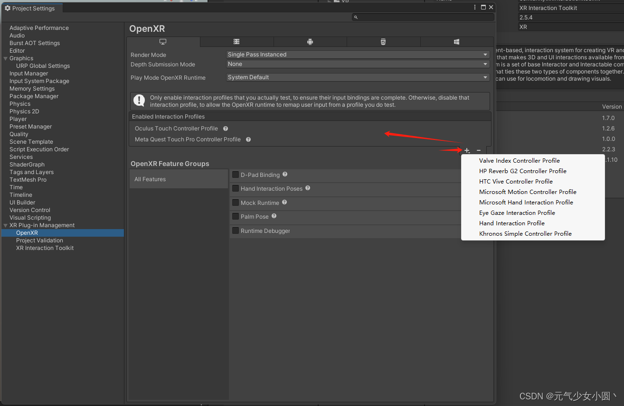Enable the Mock Runtime checkbox
This screenshot has width=624, height=406.
[x=236, y=203]
